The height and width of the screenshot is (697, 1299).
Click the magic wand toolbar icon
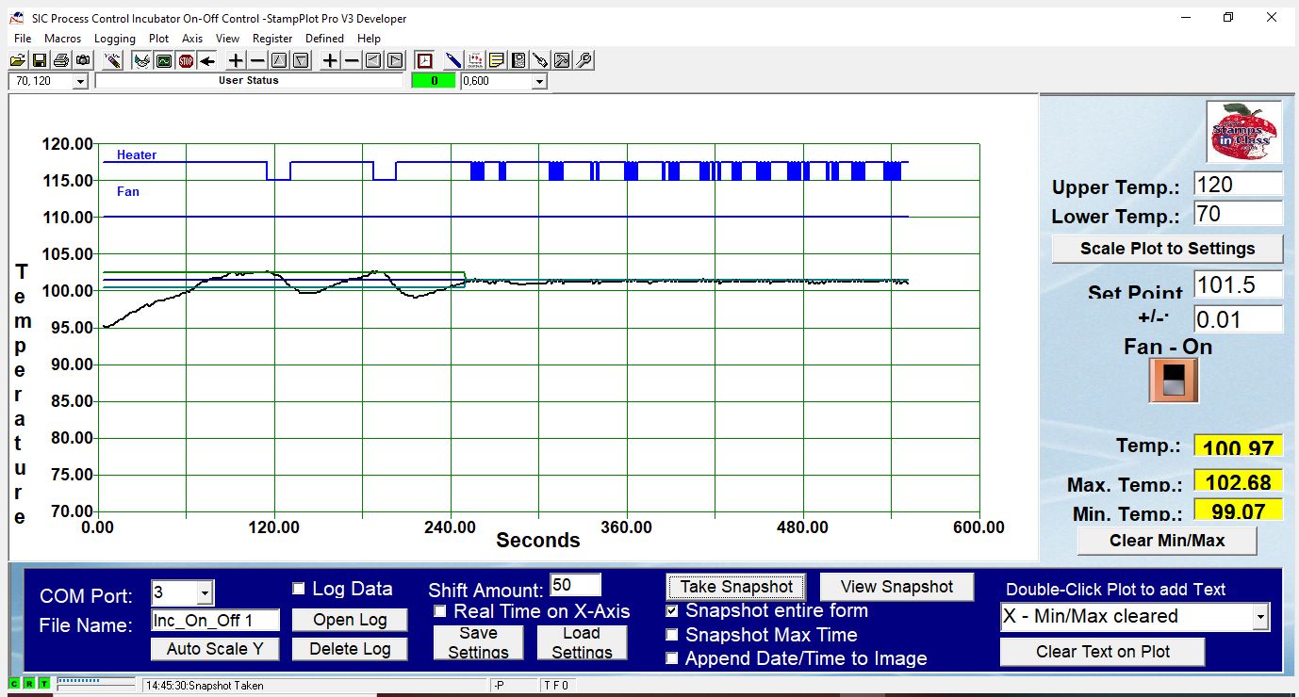(112, 60)
